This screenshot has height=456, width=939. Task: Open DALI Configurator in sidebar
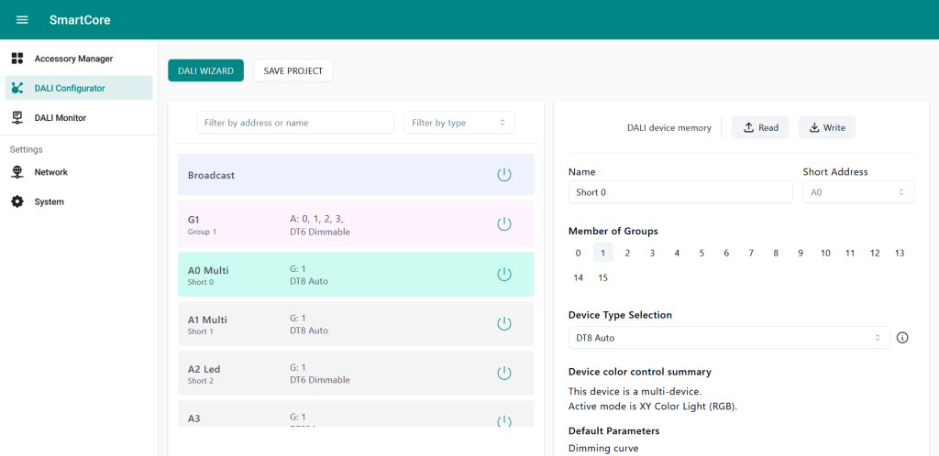(69, 88)
